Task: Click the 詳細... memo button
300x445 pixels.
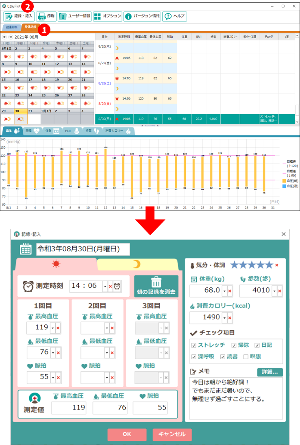Action: tap(270, 372)
